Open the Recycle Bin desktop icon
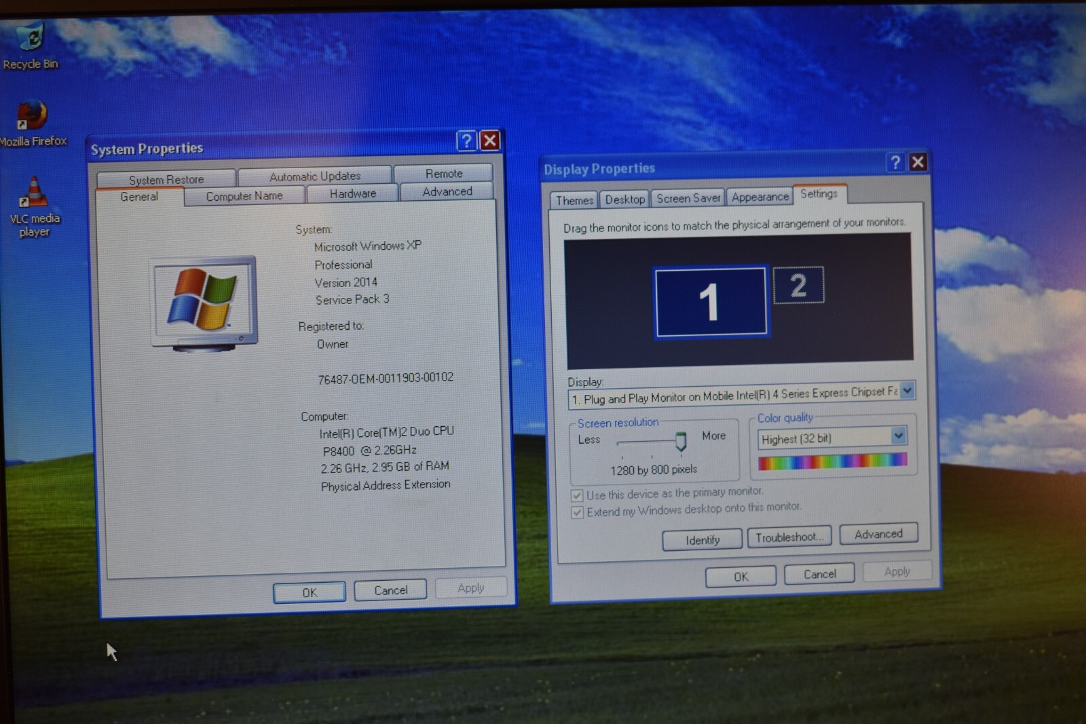Screen dimensions: 1086x724 pos(31,45)
